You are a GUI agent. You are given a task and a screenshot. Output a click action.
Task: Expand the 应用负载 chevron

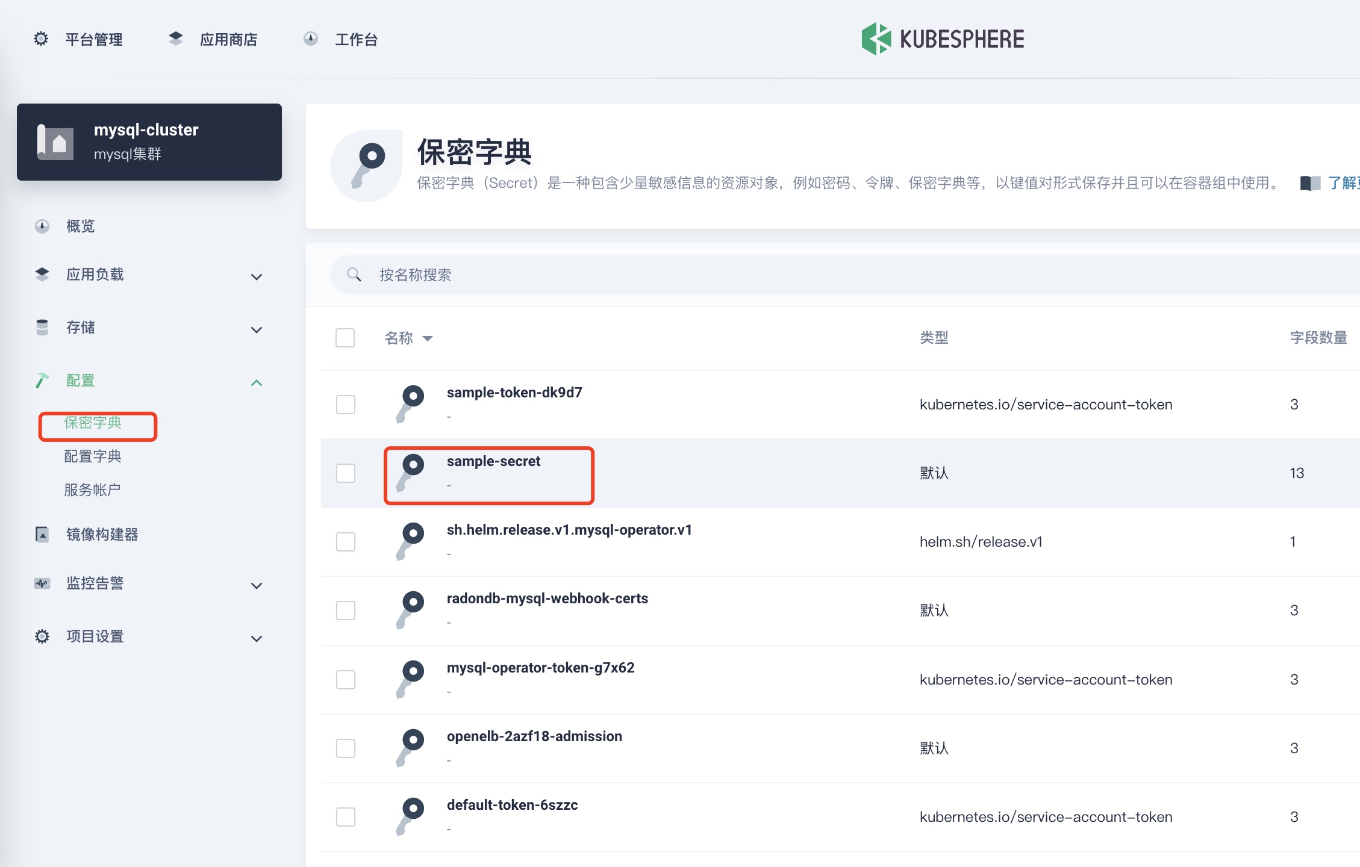click(x=257, y=277)
